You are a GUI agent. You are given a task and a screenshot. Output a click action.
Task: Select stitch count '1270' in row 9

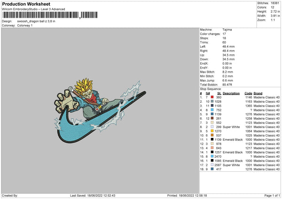pos(218,131)
